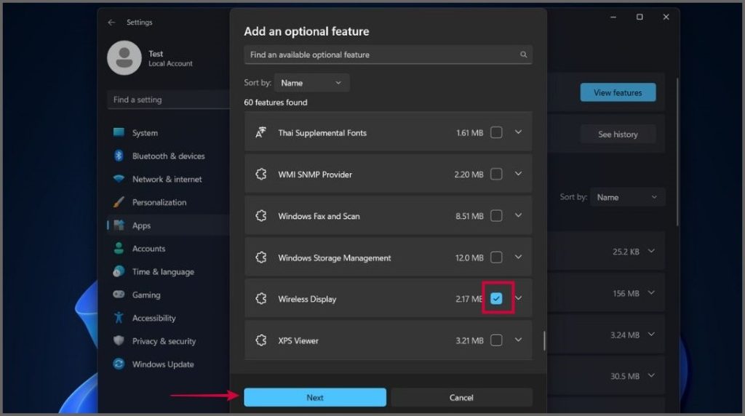Click the feature list scrollbar thumb
This screenshot has width=745, height=416.
click(x=544, y=340)
